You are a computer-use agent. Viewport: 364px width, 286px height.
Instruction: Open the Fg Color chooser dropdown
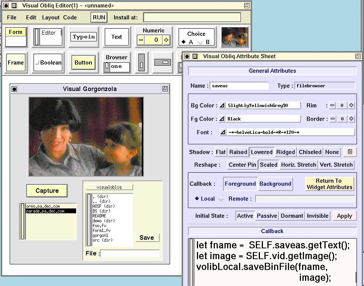(222, 119)
